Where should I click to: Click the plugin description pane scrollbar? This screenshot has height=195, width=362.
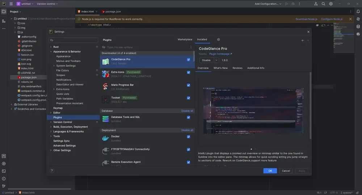tap(310, 106)
